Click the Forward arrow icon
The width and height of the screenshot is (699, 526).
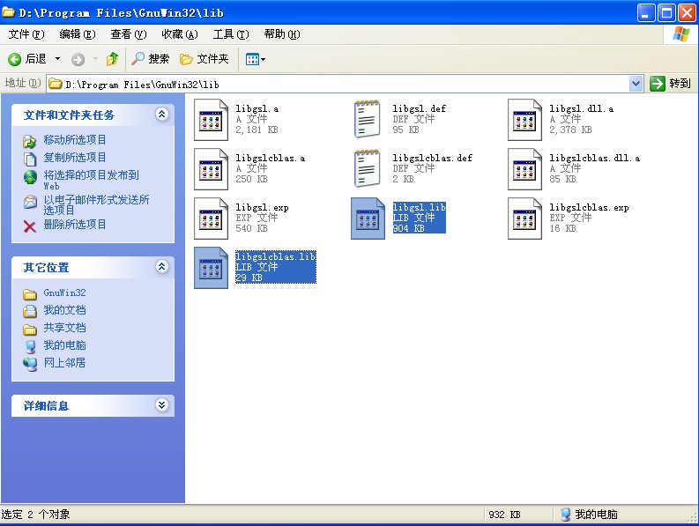tap(78, 59)
